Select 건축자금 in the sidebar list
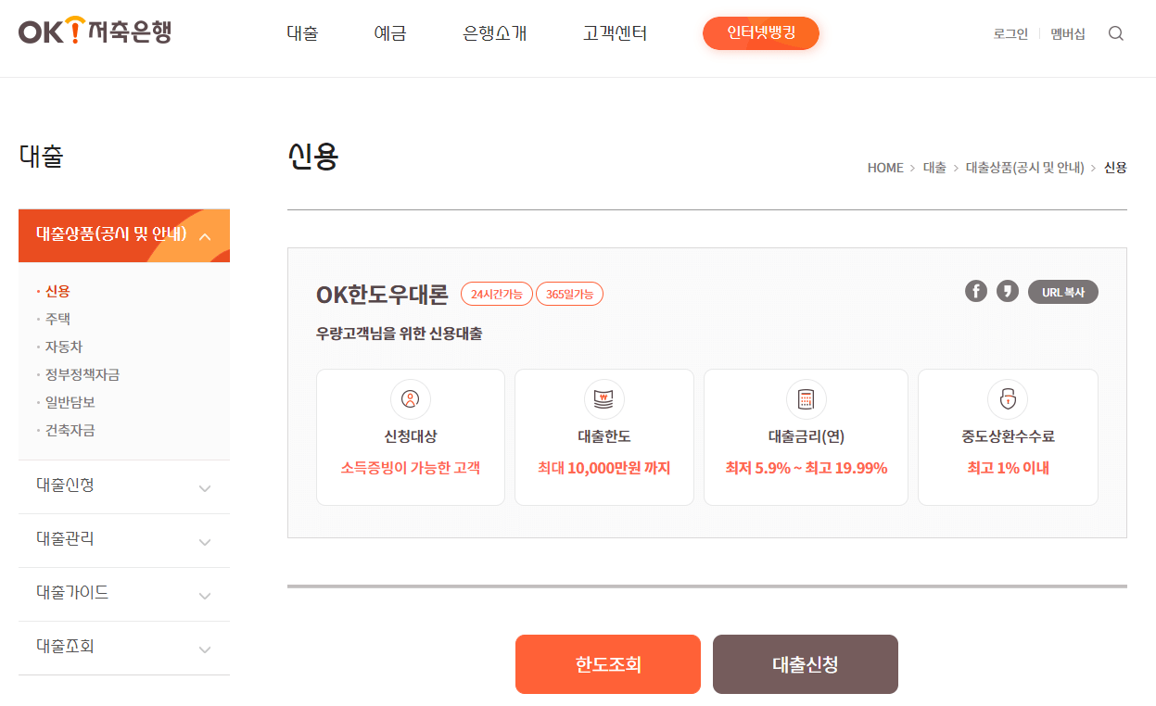 pyautogui.click(x=70, y=430)
